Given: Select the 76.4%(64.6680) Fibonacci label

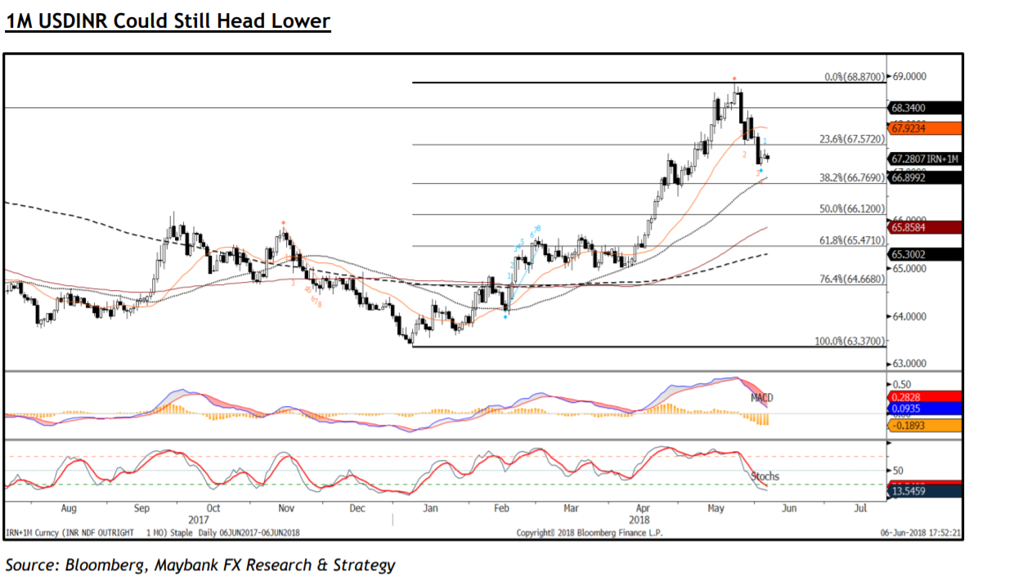Looking at the screenshot, I should 851,279.
